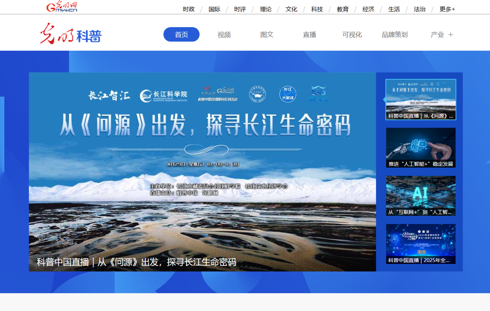The image size is (490, 311).
Task: Go to the 直播 section
Action: click(x=310, y=35)
